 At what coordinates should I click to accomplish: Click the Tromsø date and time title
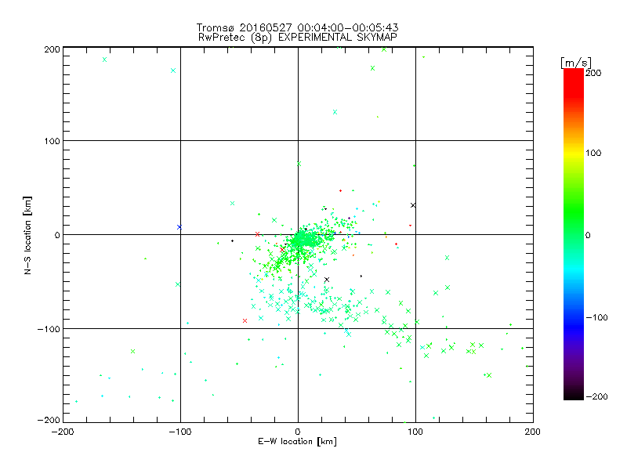coord(298,27)
